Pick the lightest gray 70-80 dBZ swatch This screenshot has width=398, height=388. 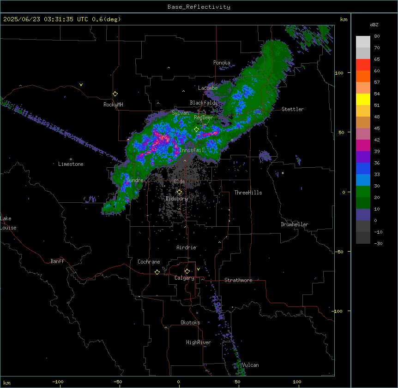pyautogui.click(x=363, y=42)
